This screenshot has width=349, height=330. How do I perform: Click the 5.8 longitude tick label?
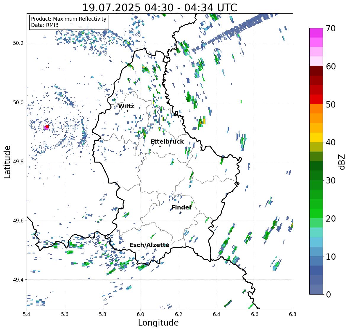click(x=103, y=314)
